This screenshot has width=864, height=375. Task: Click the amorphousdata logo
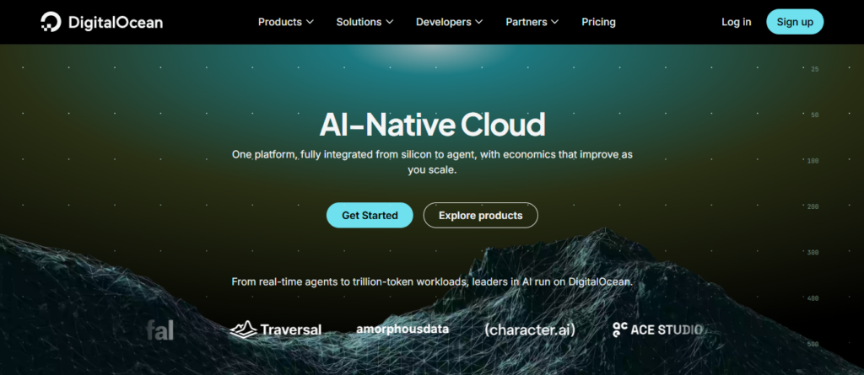click(x=402, y=329)
